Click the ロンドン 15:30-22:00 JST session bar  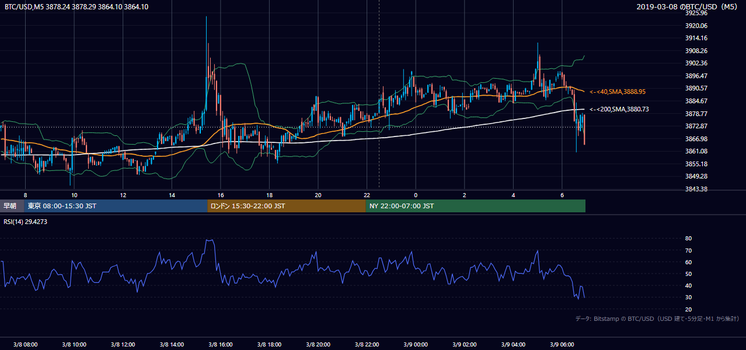[287, 206]
